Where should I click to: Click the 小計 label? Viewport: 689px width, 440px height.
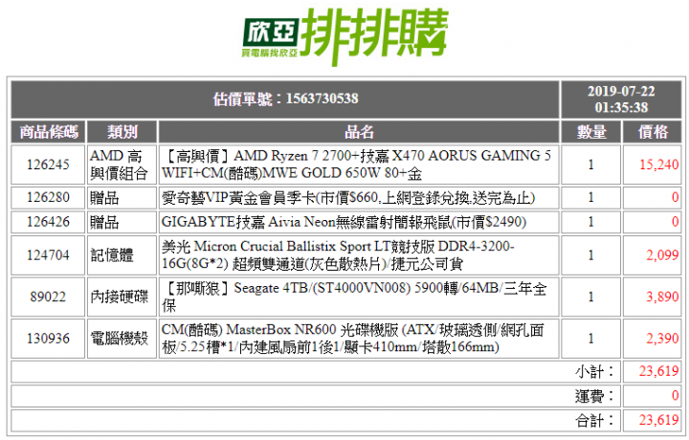click(595, 372)
